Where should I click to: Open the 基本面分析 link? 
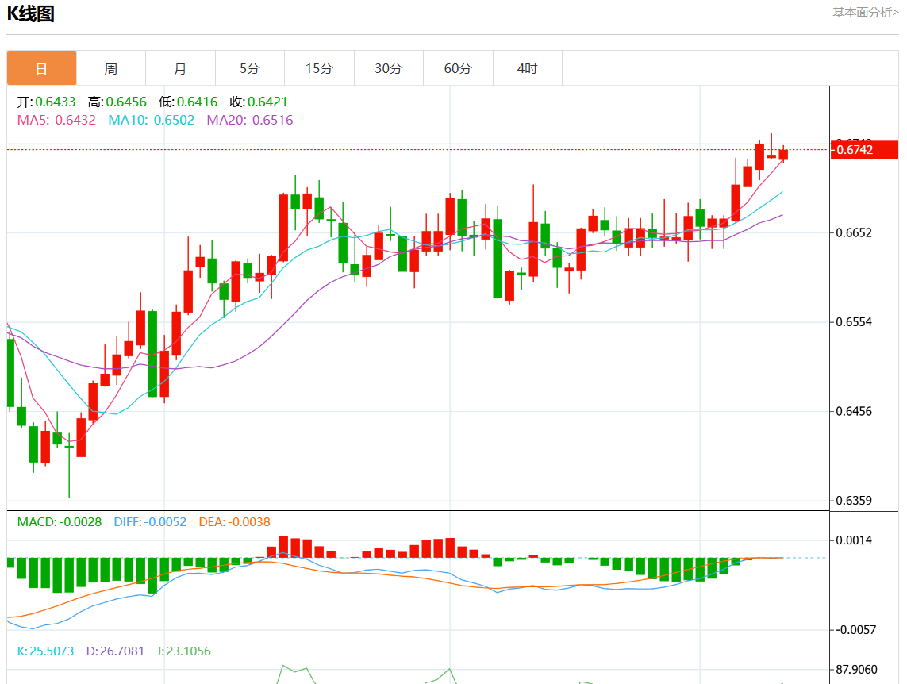click(x=865, y=13)
